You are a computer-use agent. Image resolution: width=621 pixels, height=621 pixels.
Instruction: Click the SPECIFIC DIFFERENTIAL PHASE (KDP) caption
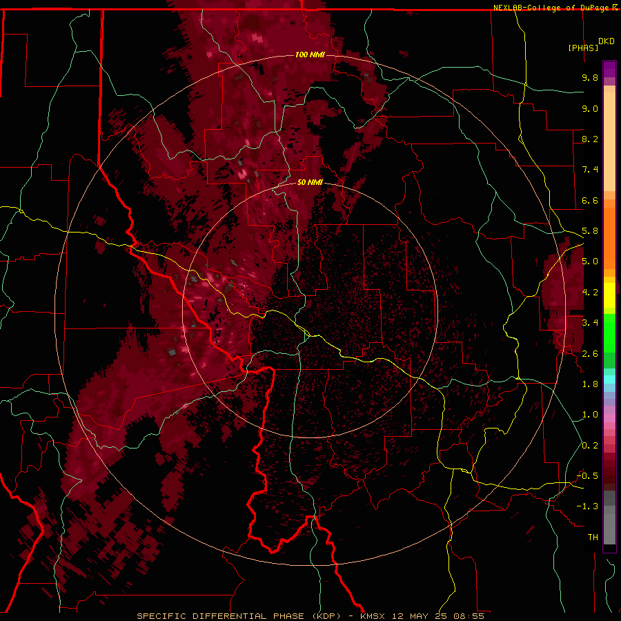point(239,616)
